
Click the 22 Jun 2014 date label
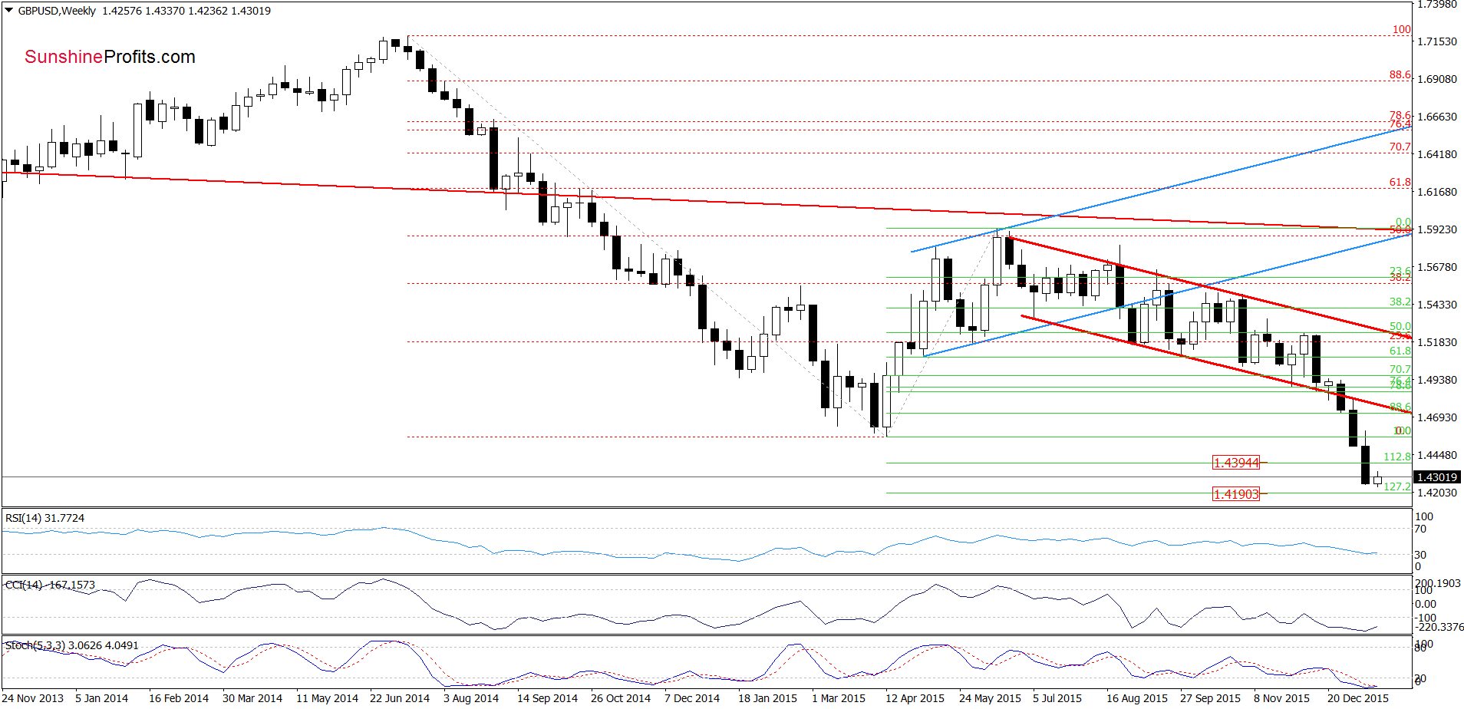pos(399,698)
